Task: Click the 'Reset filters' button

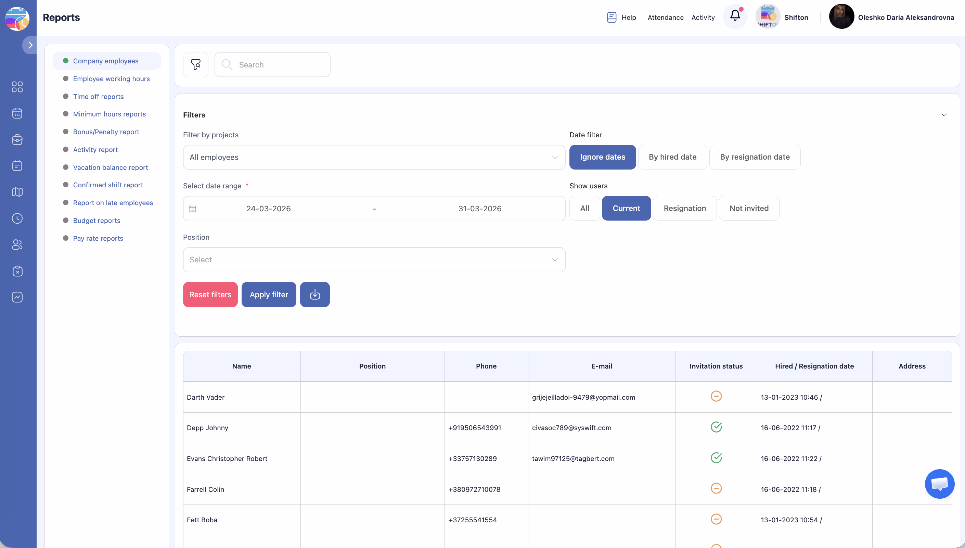Action: point(210,295)
